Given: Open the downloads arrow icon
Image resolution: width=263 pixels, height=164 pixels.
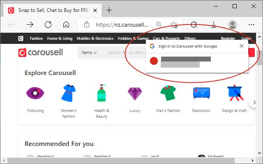Looking at the screenshot, I should coord(214,25).
